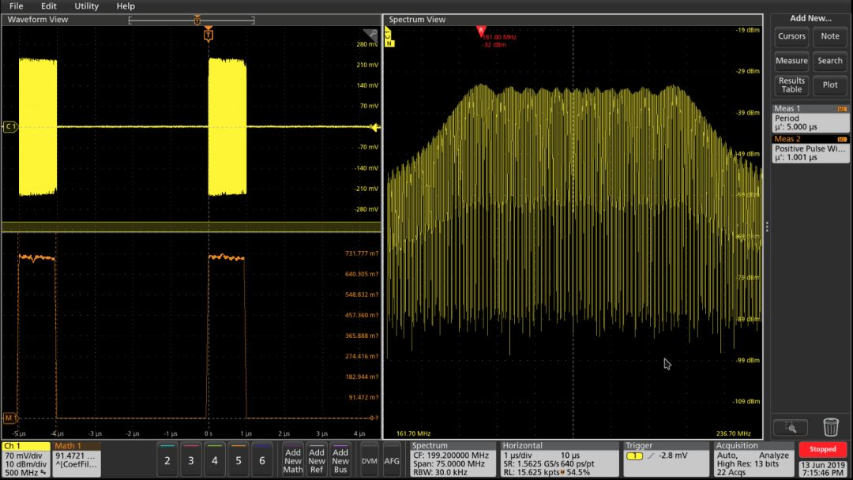Select the C1 channel handle in waveform
The height and width of the screenshot is (480, 853).
[x=9, y=126]
